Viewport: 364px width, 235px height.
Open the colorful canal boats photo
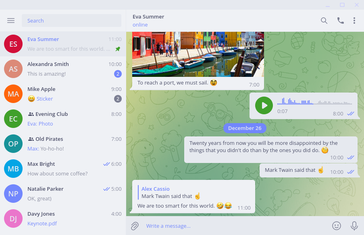198,54
